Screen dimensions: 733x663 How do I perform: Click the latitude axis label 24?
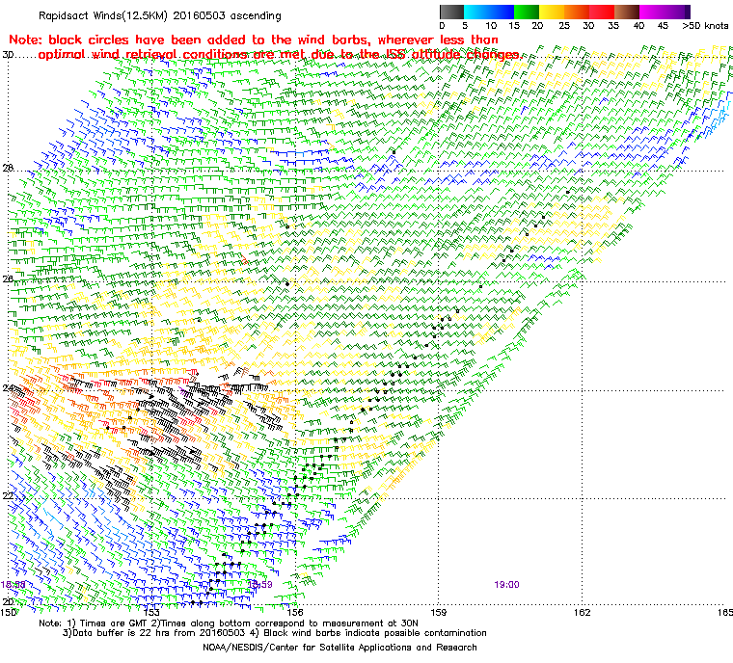[x=8, y=388]
